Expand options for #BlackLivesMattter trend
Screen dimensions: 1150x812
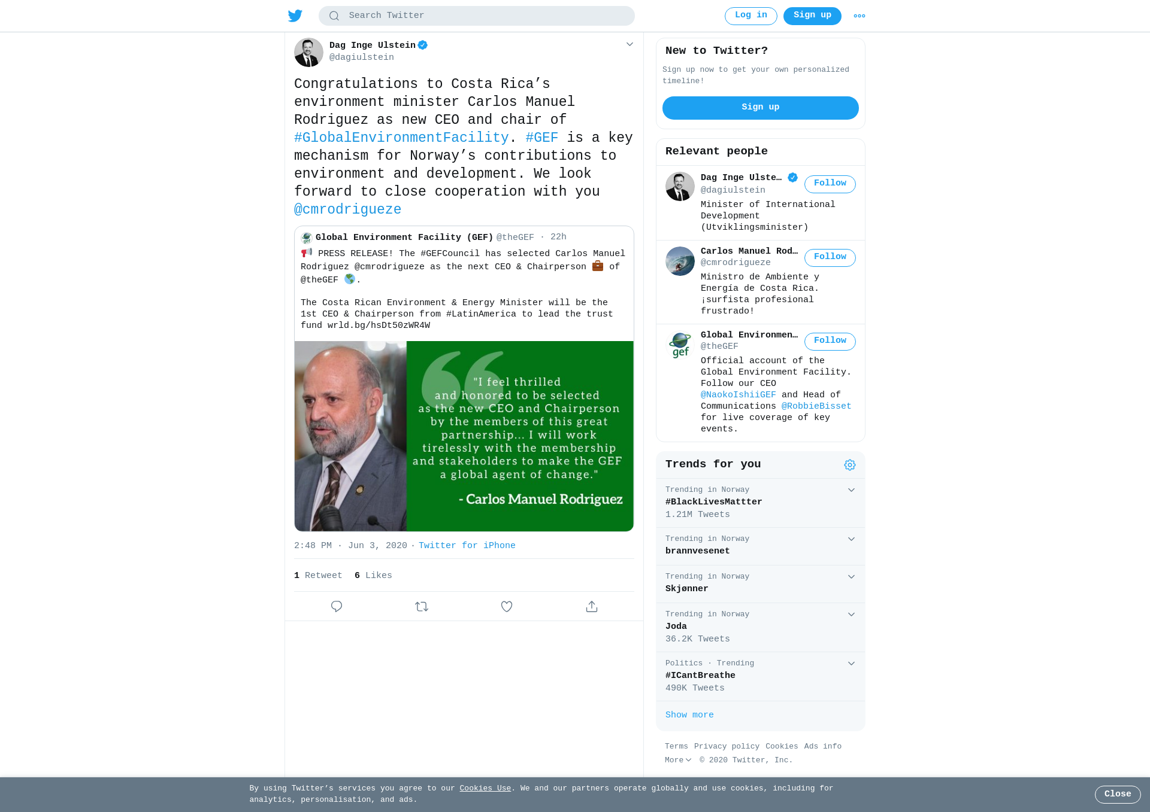coord(851,490)
